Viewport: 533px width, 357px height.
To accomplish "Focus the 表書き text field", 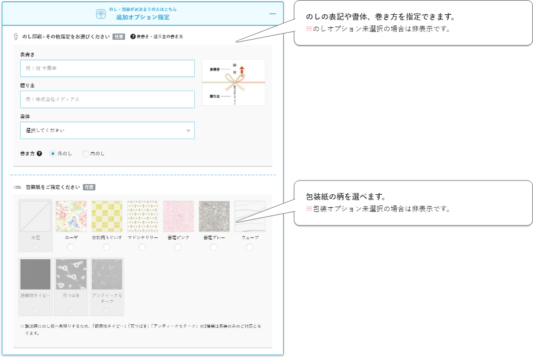I will pyautogui.click(x=107, y=68).
